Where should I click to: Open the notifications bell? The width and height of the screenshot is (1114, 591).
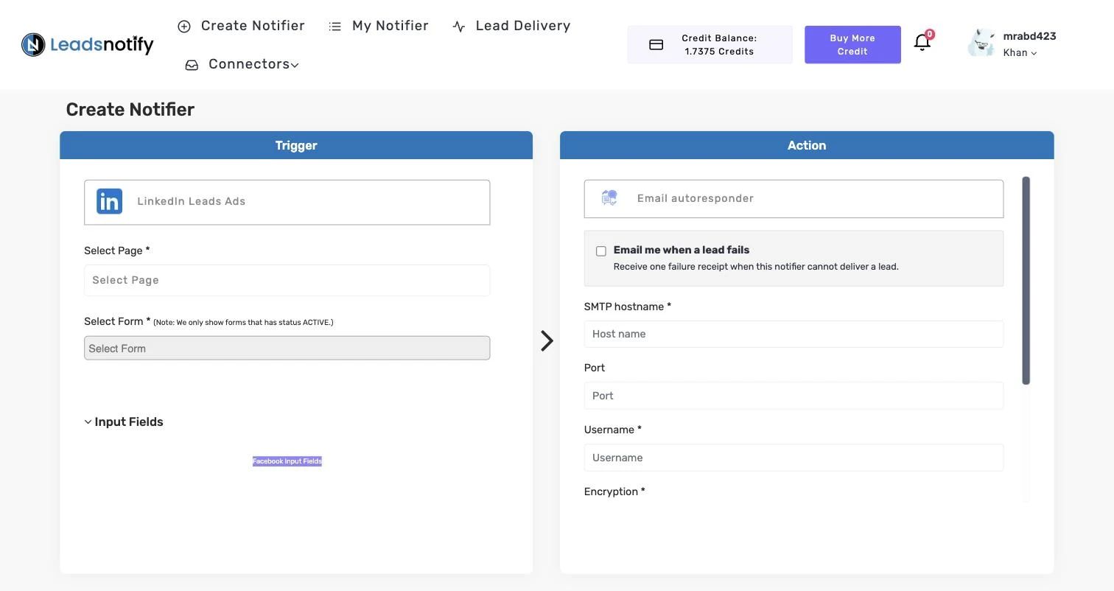coord(922,42)
